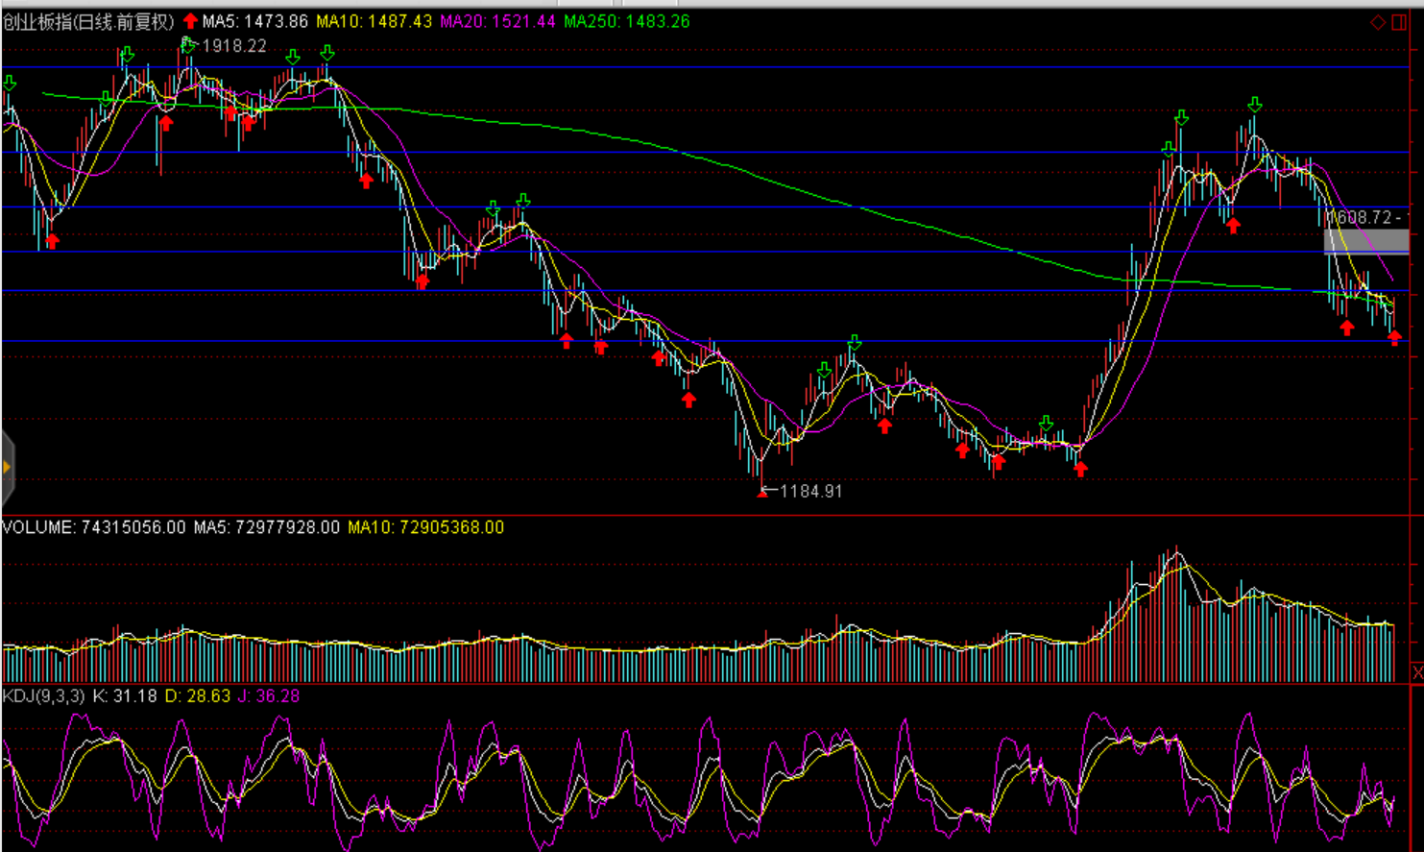Screen dimensions: 1424x852
Task: Click the 创业板指 chart title
Action: (x=88, y=21)
